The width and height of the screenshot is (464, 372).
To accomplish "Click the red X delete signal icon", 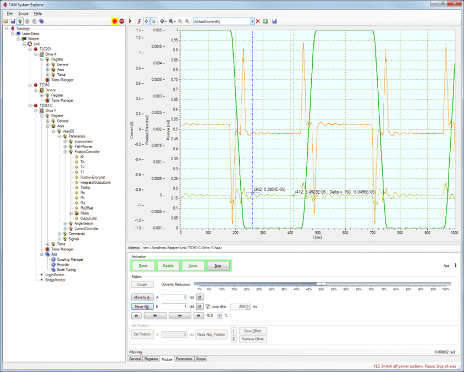I will [x=258, y=21].
